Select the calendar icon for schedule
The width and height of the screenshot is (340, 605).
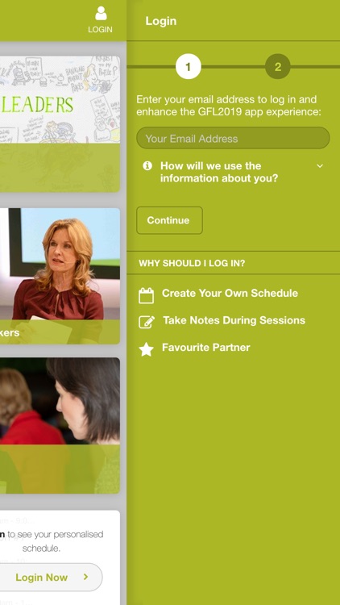(146, 295)
